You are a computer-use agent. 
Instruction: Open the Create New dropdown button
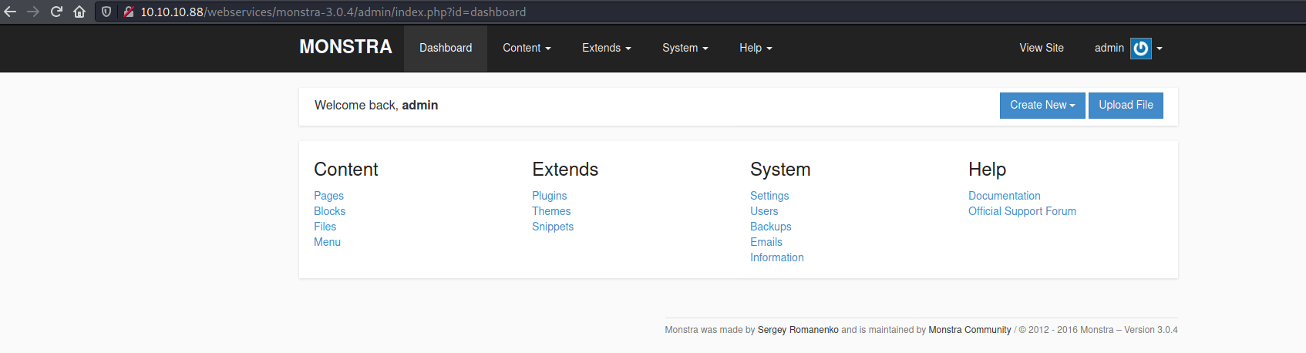[x=1042, y=106]
